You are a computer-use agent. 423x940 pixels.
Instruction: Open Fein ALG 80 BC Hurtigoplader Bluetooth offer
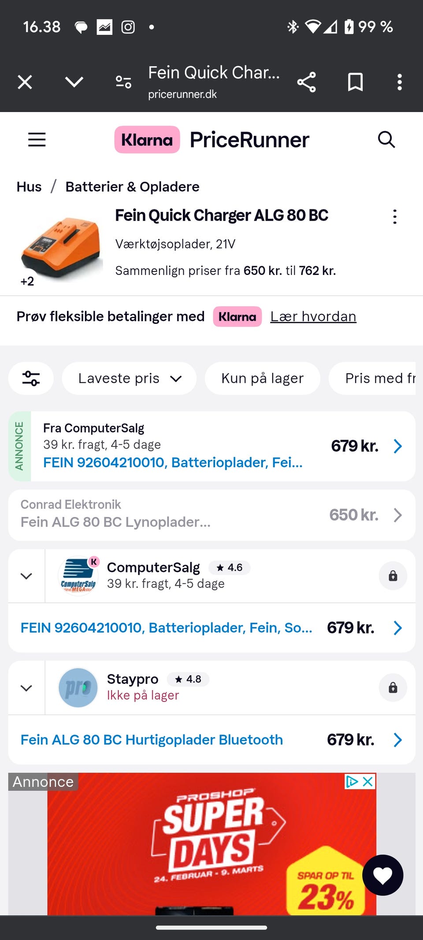click(152, 739)
